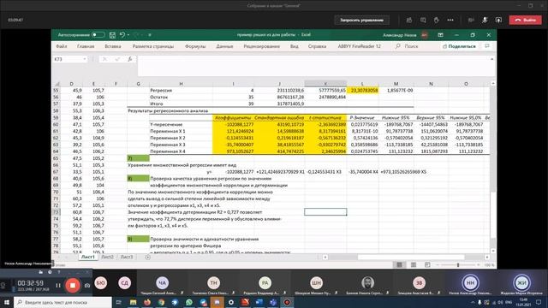This screenshot has height=308, width=548.
Task: Select Page Break Preview in status bar
Action: (x=427, y=265)
